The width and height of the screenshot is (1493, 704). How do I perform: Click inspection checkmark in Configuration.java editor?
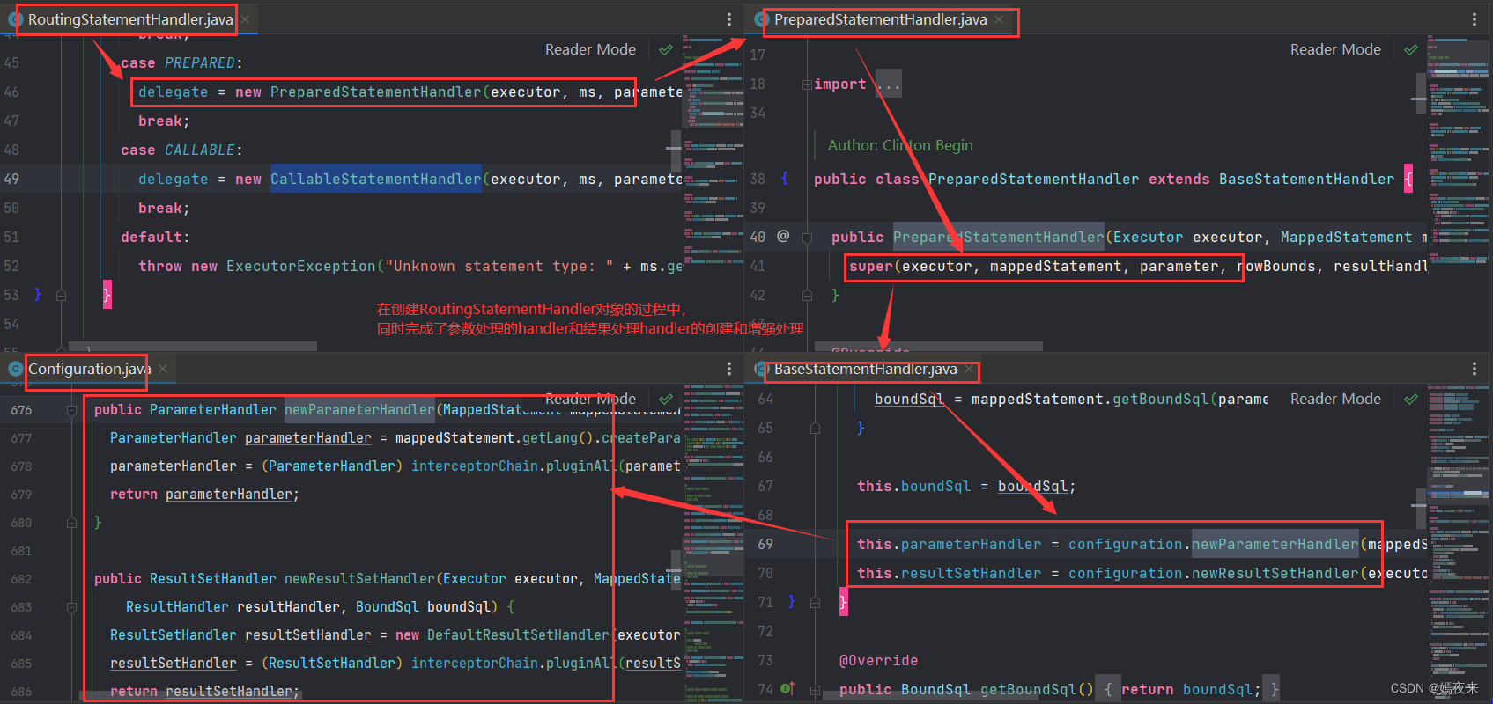pos(666,400)
